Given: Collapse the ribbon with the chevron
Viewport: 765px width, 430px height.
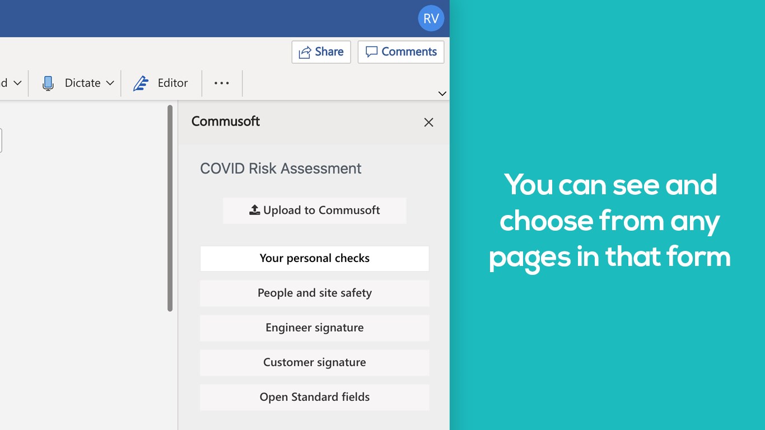Looking at the screenshot, I should coord(442,94).
